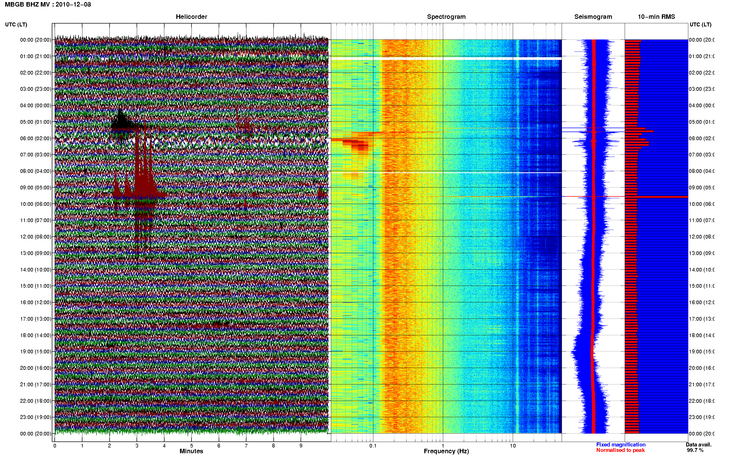Click the '01:00 (21:00)' left time label
Viewport: 744px width, 465px height.
36,56
